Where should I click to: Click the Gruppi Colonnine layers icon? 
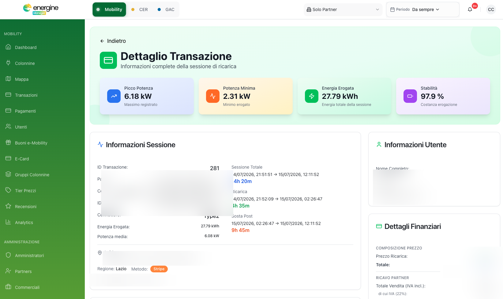pos(8,174)
